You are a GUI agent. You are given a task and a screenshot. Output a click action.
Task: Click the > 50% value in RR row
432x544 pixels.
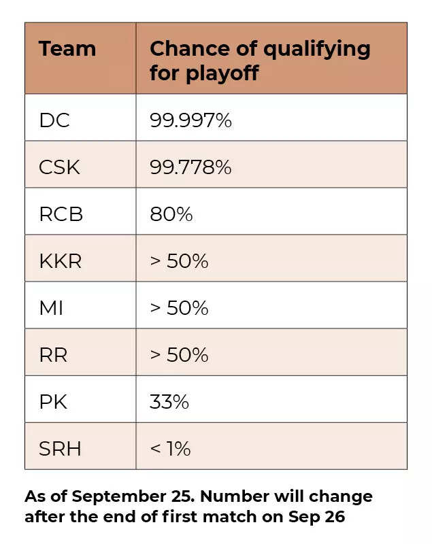coord(179,355)
